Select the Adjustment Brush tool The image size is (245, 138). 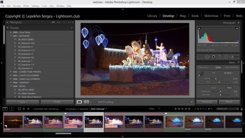point(235,57)
